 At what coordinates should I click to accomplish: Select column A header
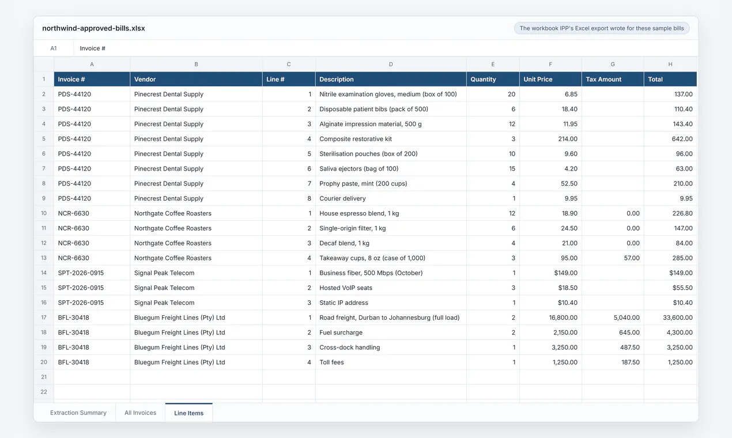[x=92, y=65]
